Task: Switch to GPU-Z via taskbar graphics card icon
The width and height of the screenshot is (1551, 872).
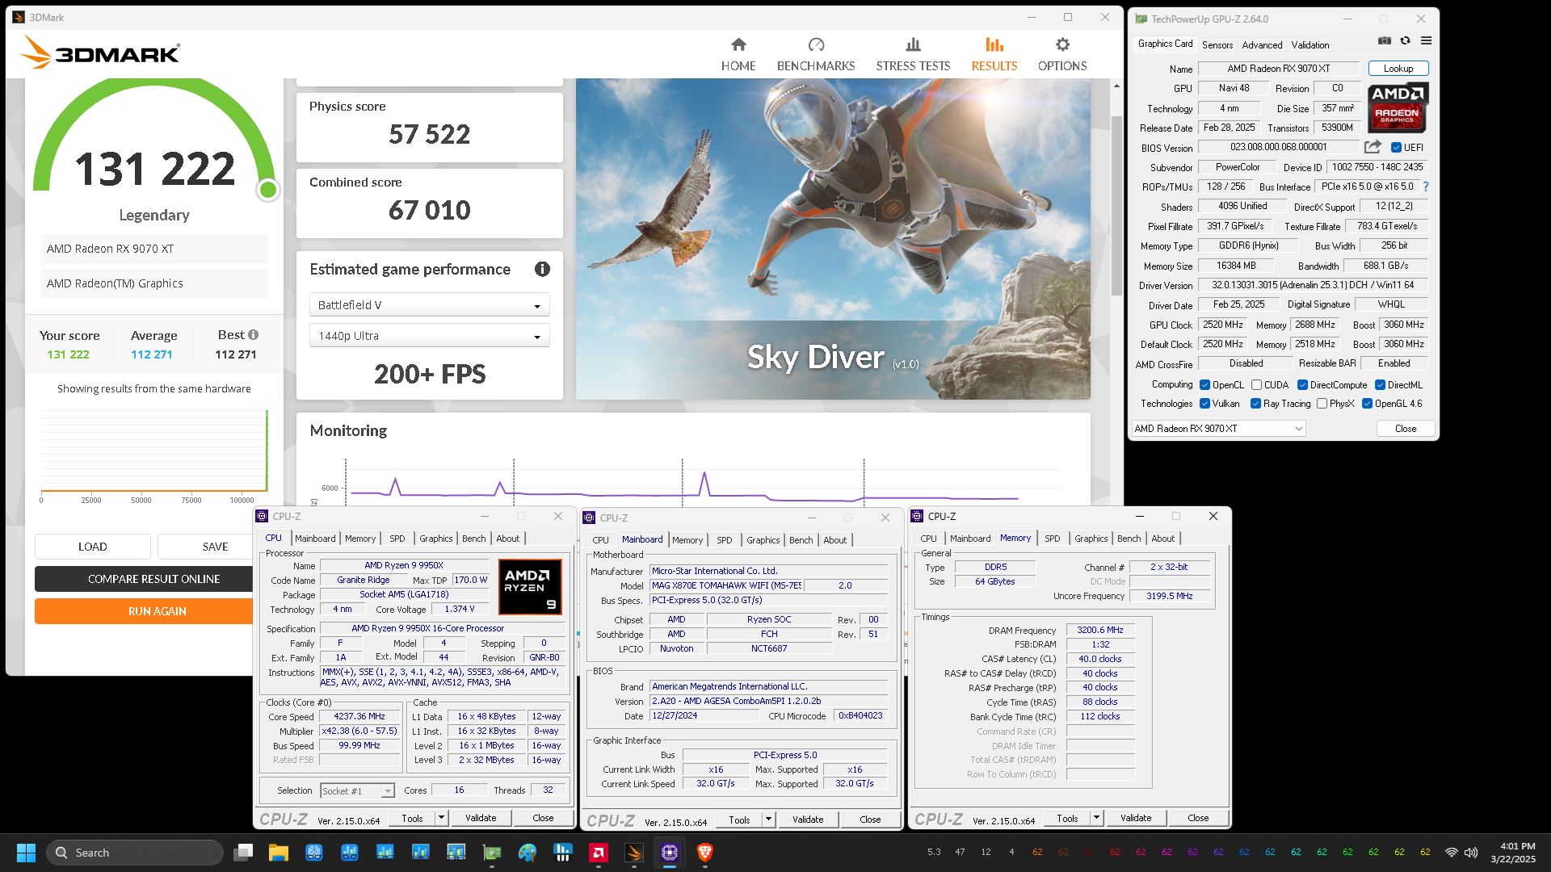Action: coord(492,853)
